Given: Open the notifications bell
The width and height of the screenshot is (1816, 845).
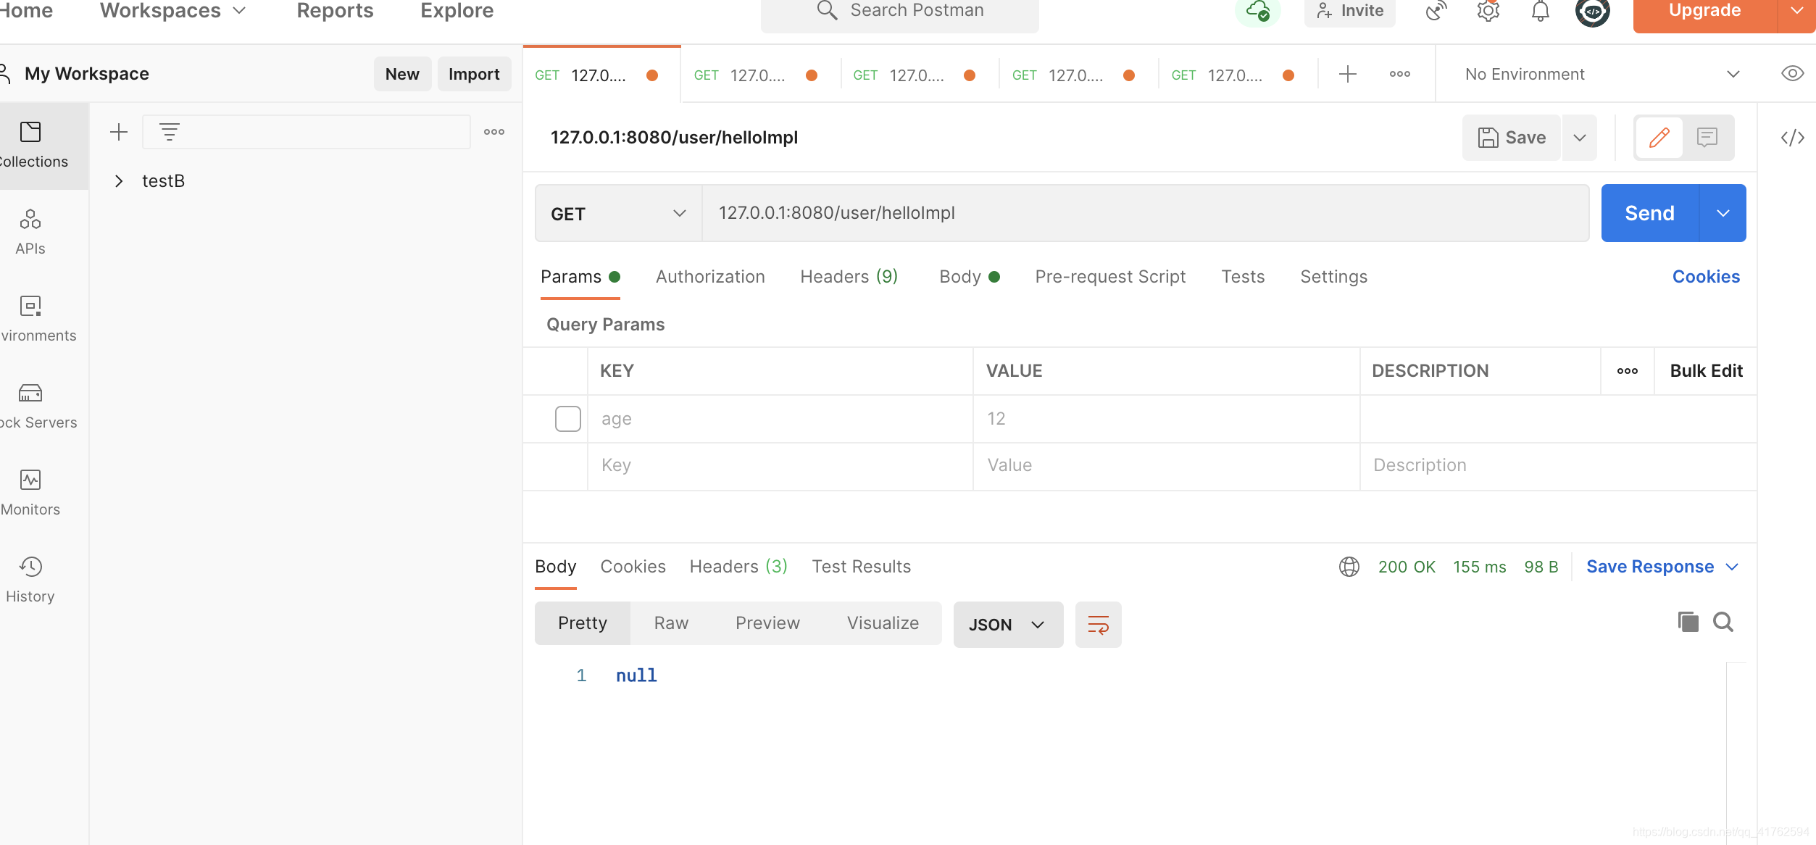Looking at the screenshot, I should tap(1540, 11).
